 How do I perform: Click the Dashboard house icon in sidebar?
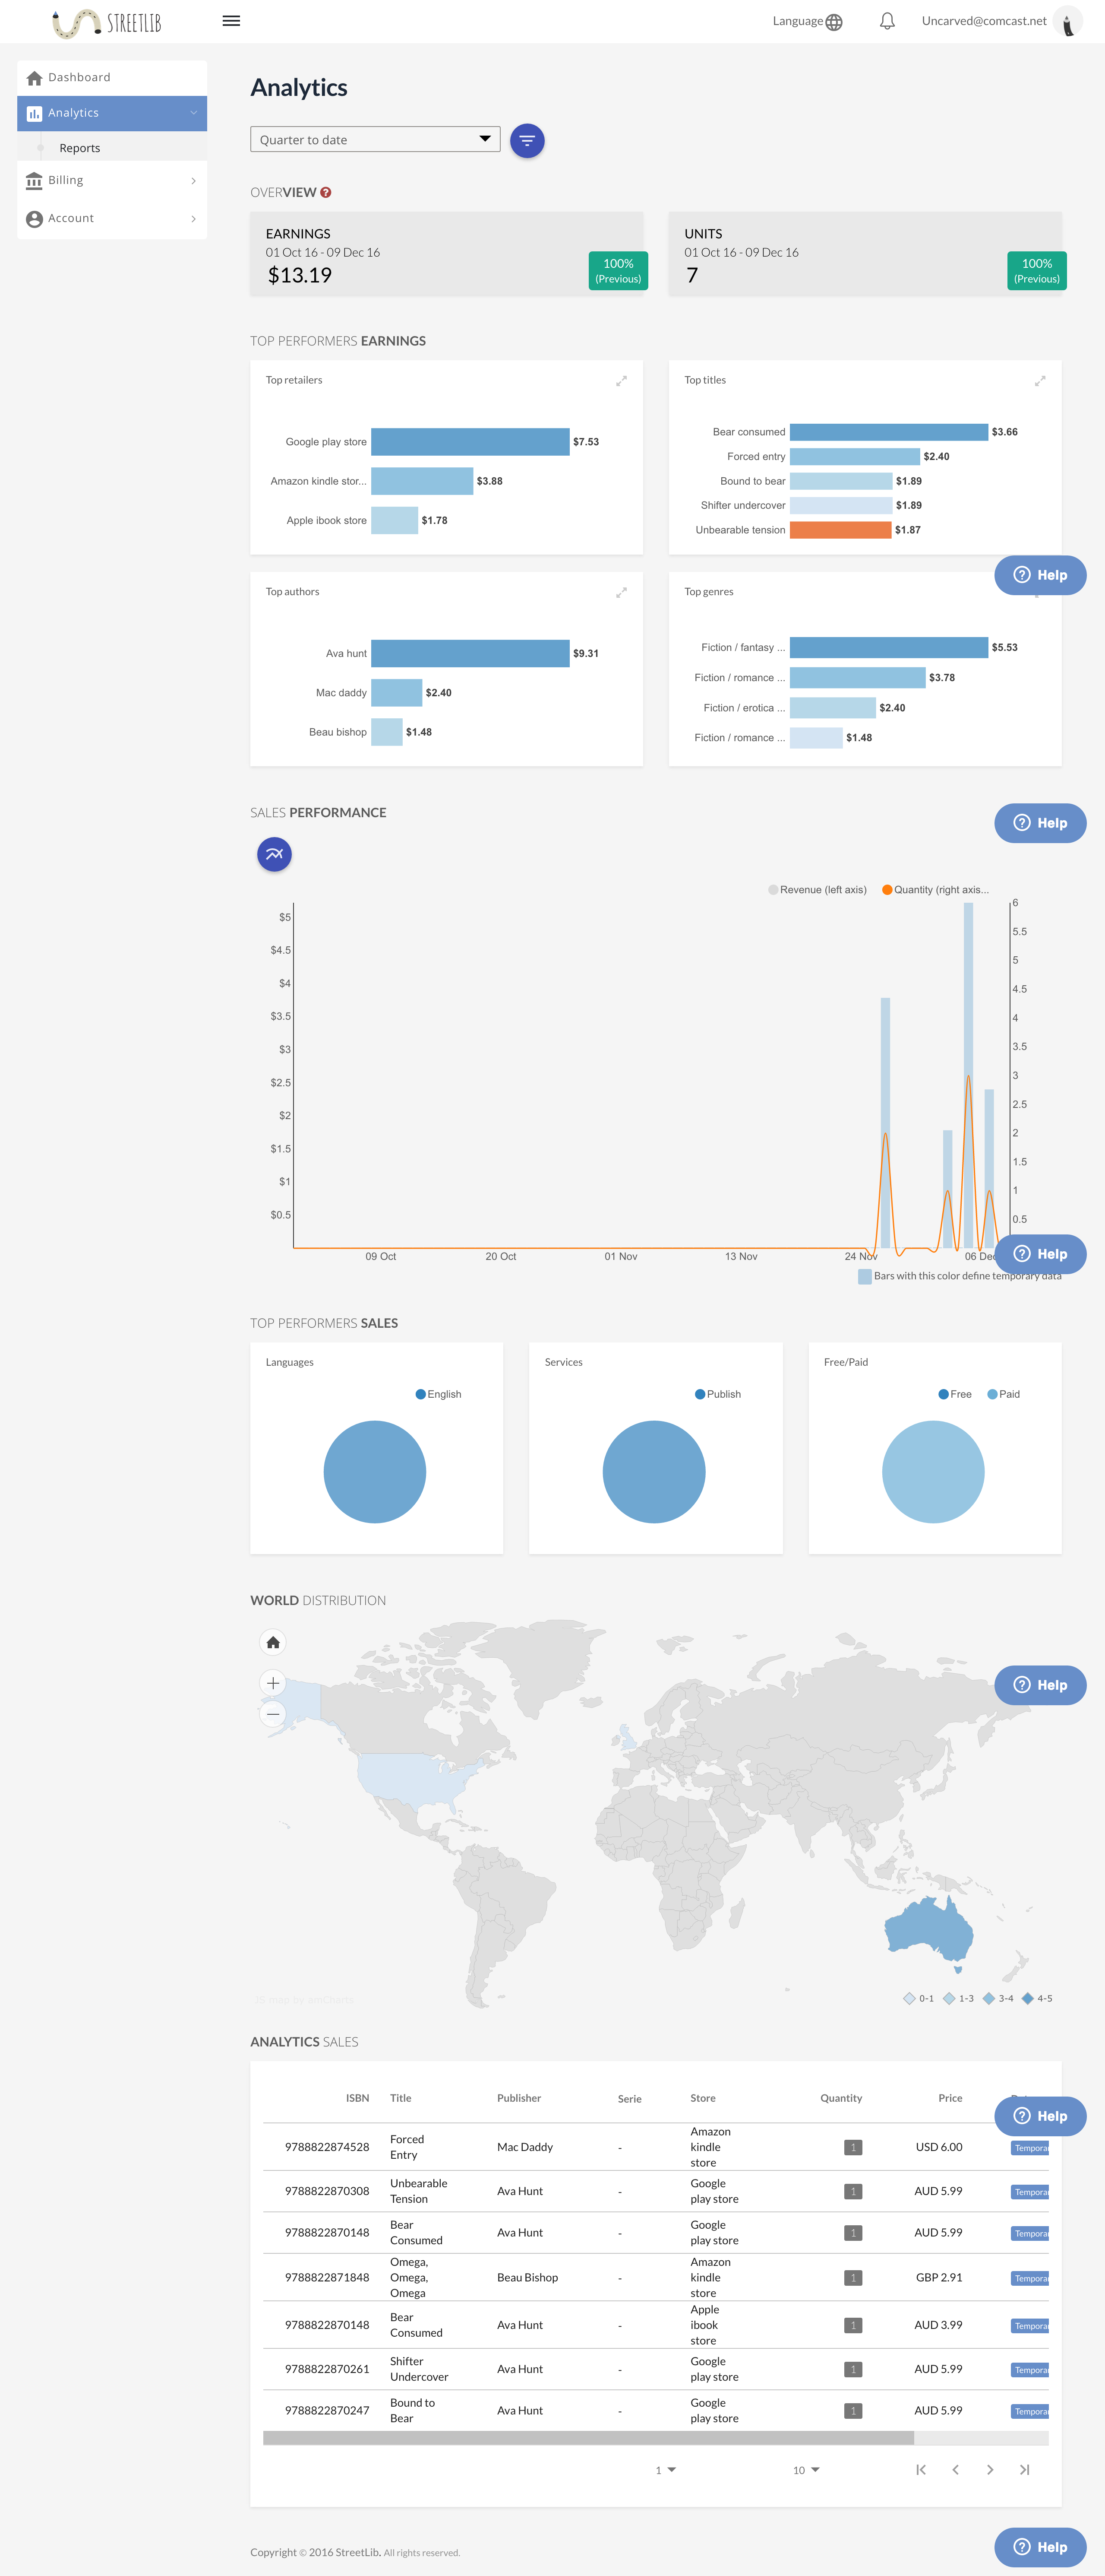click(34, 78)
